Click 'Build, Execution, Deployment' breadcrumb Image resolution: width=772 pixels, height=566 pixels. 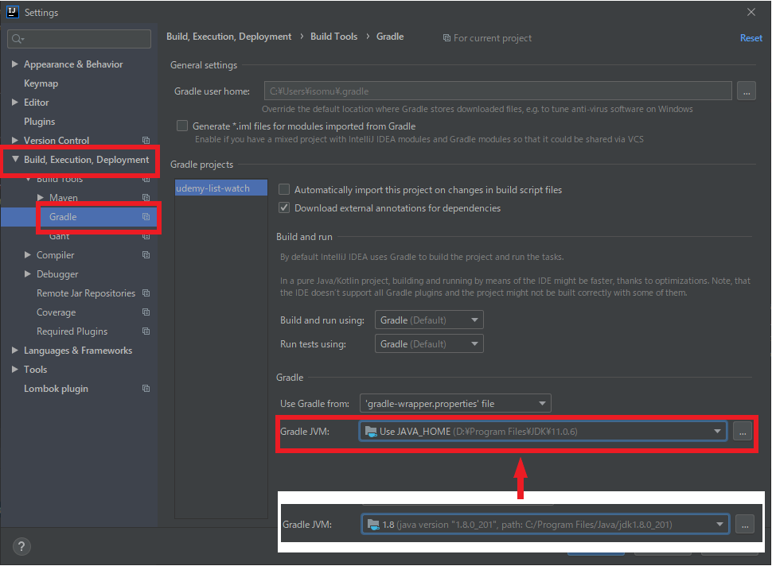229,37
